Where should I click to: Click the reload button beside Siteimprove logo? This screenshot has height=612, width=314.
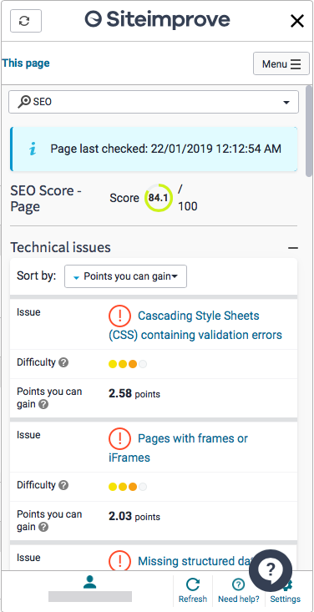26,21
